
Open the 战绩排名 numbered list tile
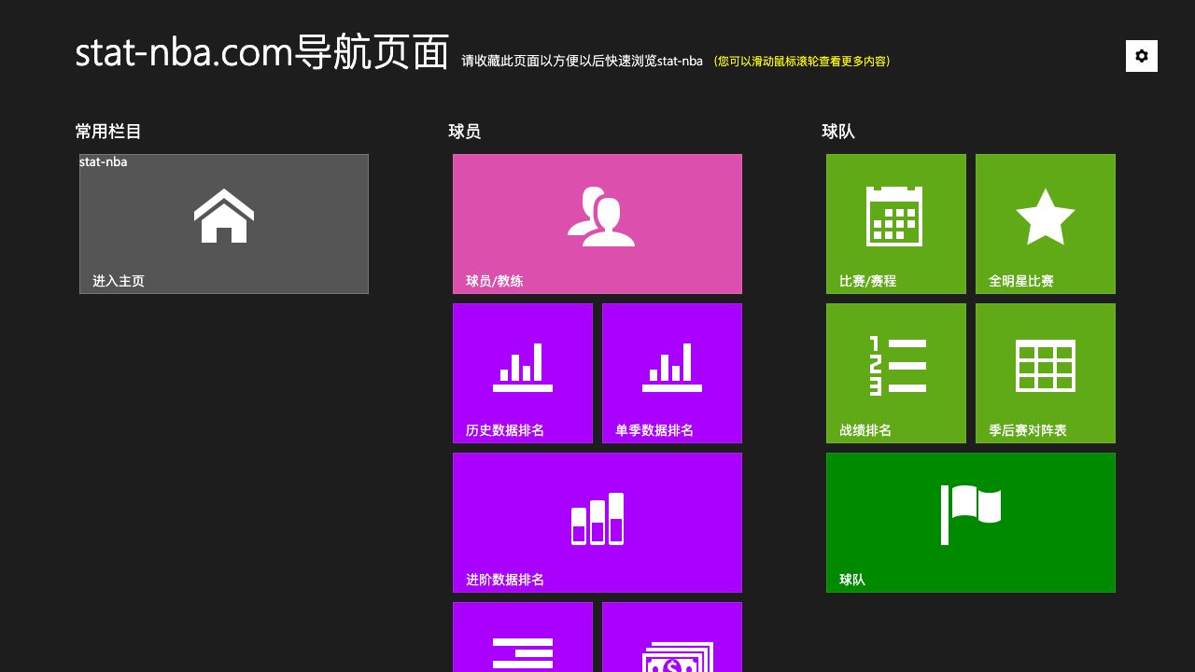click(896, 373)
